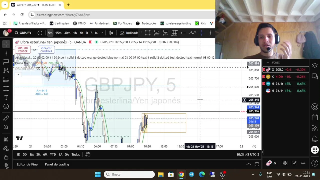Image resolution: width=320 pixels, height=180 pixels.
Task: Switch to the 30m timeframe
Action: coord(67,33)
